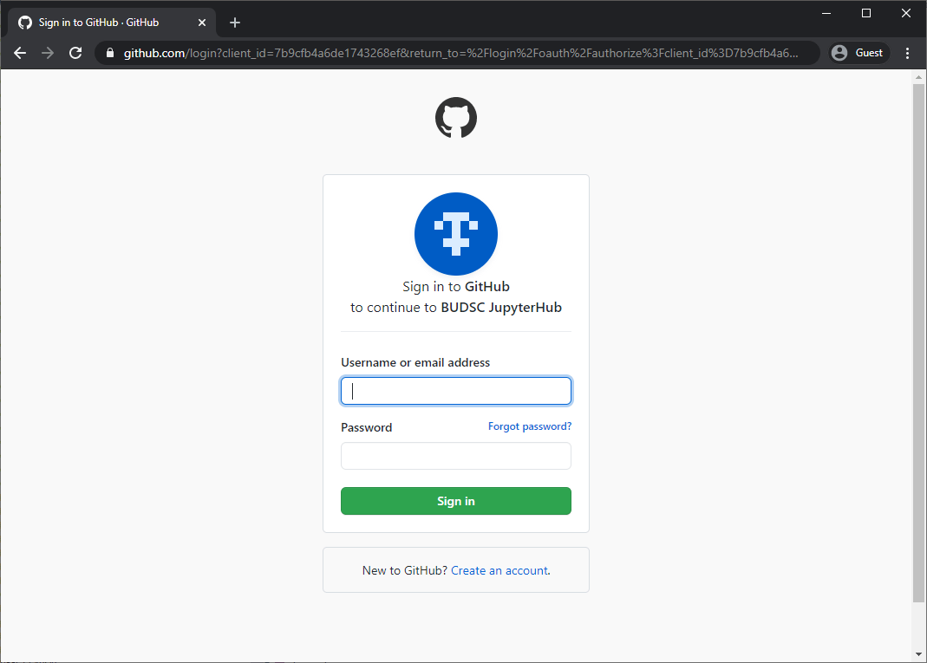927x663 pixels.
Task: Click the 'BUDSC JupyterHub' text
Action: coord(501,308)
